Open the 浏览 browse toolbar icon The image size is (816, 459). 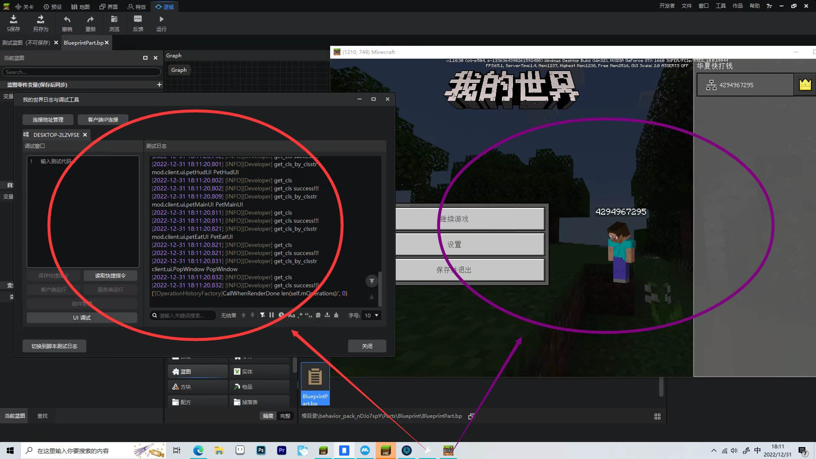coord(114,23)
